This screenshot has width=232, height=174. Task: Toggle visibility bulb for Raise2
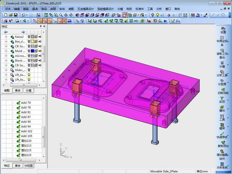point(29,37)
